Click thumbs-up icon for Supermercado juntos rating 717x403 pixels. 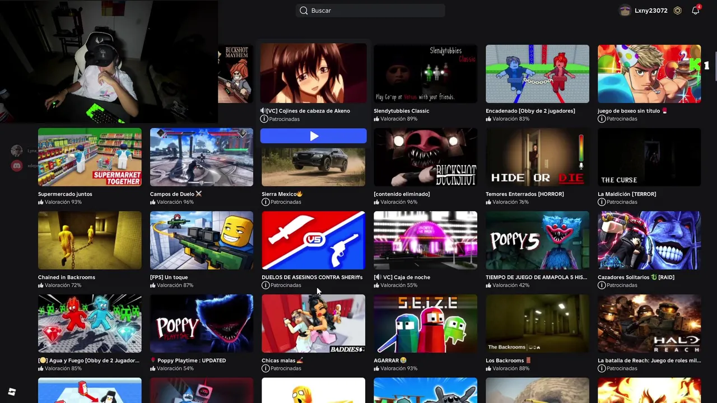[41, 202]
